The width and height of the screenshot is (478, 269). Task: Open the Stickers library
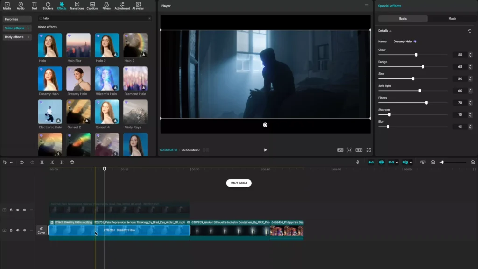[x=48, y=6]
